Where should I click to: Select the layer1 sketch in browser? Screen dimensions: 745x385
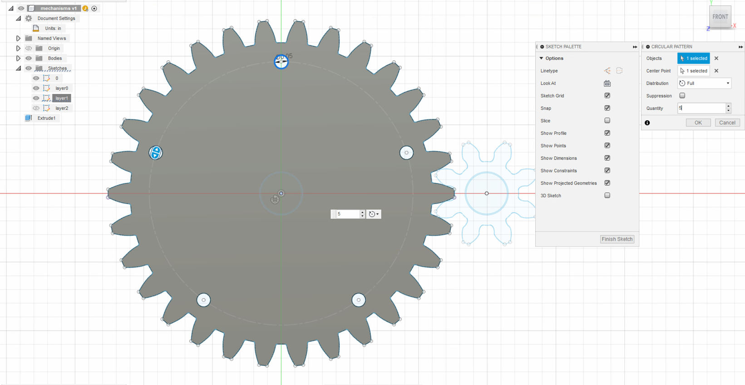(62, 98)
